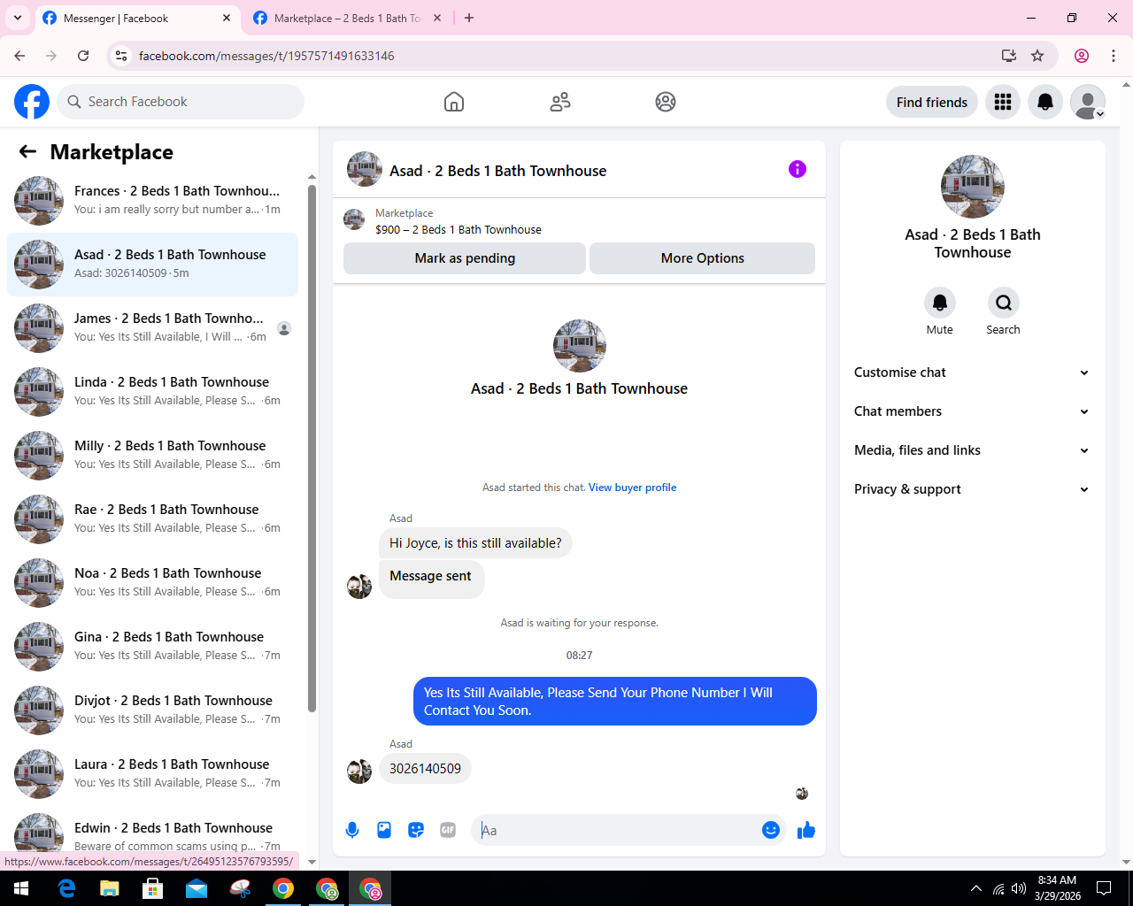This screenshot has width=1133, height=906.
Task: Reload the page in browser toolbar
Action: pyautogui.click(x=83, y=56)
